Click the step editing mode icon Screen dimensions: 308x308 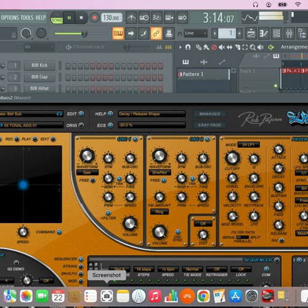point(144,33)
